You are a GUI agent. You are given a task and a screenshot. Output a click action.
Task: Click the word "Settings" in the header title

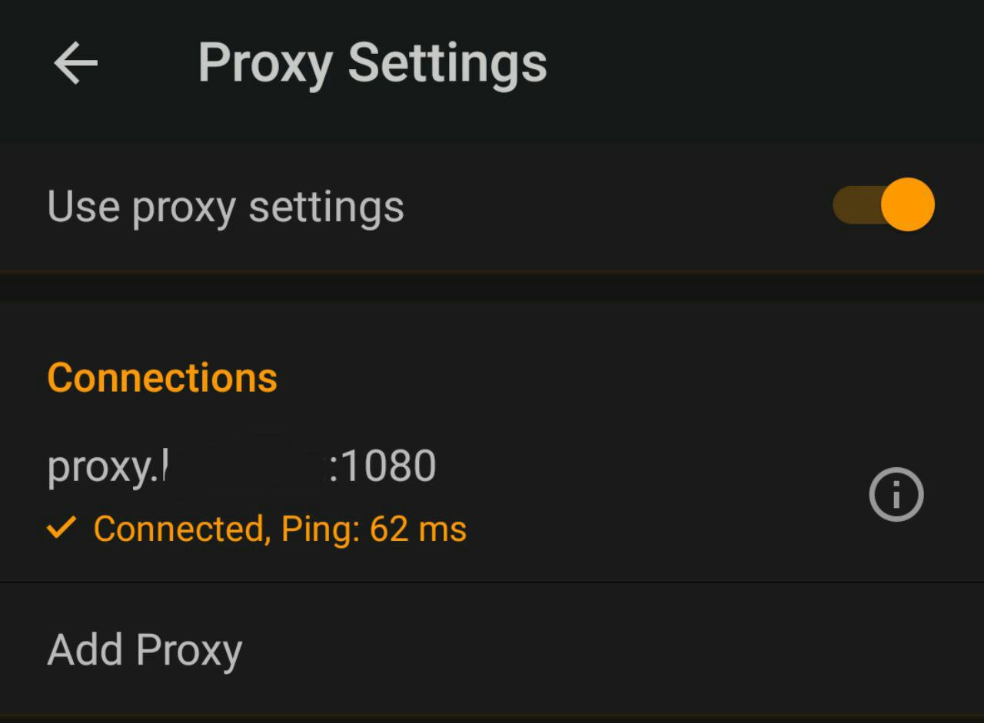click(447, 63)
